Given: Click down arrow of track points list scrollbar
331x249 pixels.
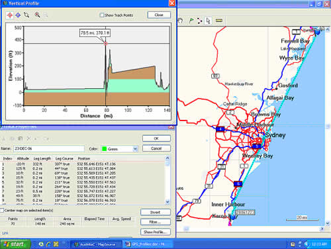Looking at the screenshot, I should [167, 202].
